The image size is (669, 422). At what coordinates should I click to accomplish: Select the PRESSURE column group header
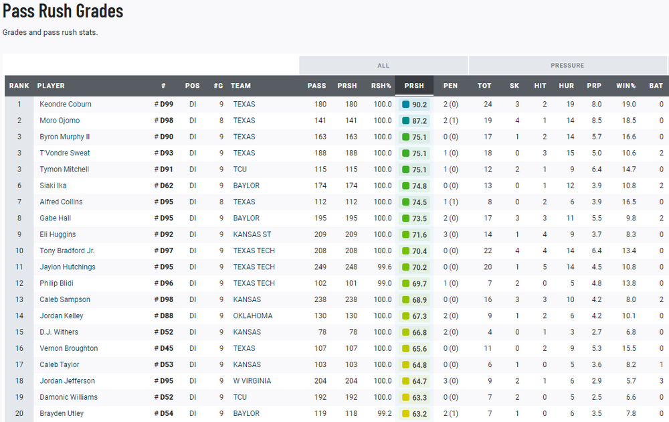click(x=567, y=66)
